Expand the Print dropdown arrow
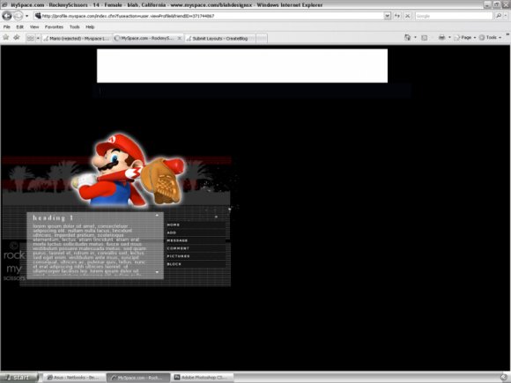This screenshot has width=511, height=383. (x=449, y=38)
